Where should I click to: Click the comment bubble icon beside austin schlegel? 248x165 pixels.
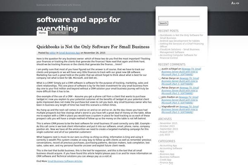pos(160,69)
